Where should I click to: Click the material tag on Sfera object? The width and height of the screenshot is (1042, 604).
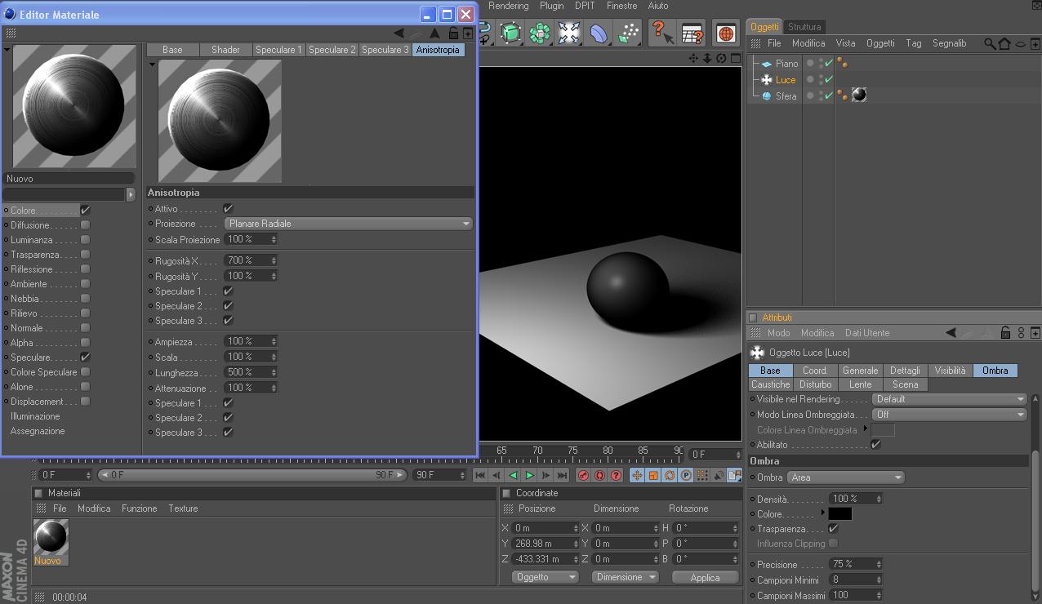(x=858, y=95)
